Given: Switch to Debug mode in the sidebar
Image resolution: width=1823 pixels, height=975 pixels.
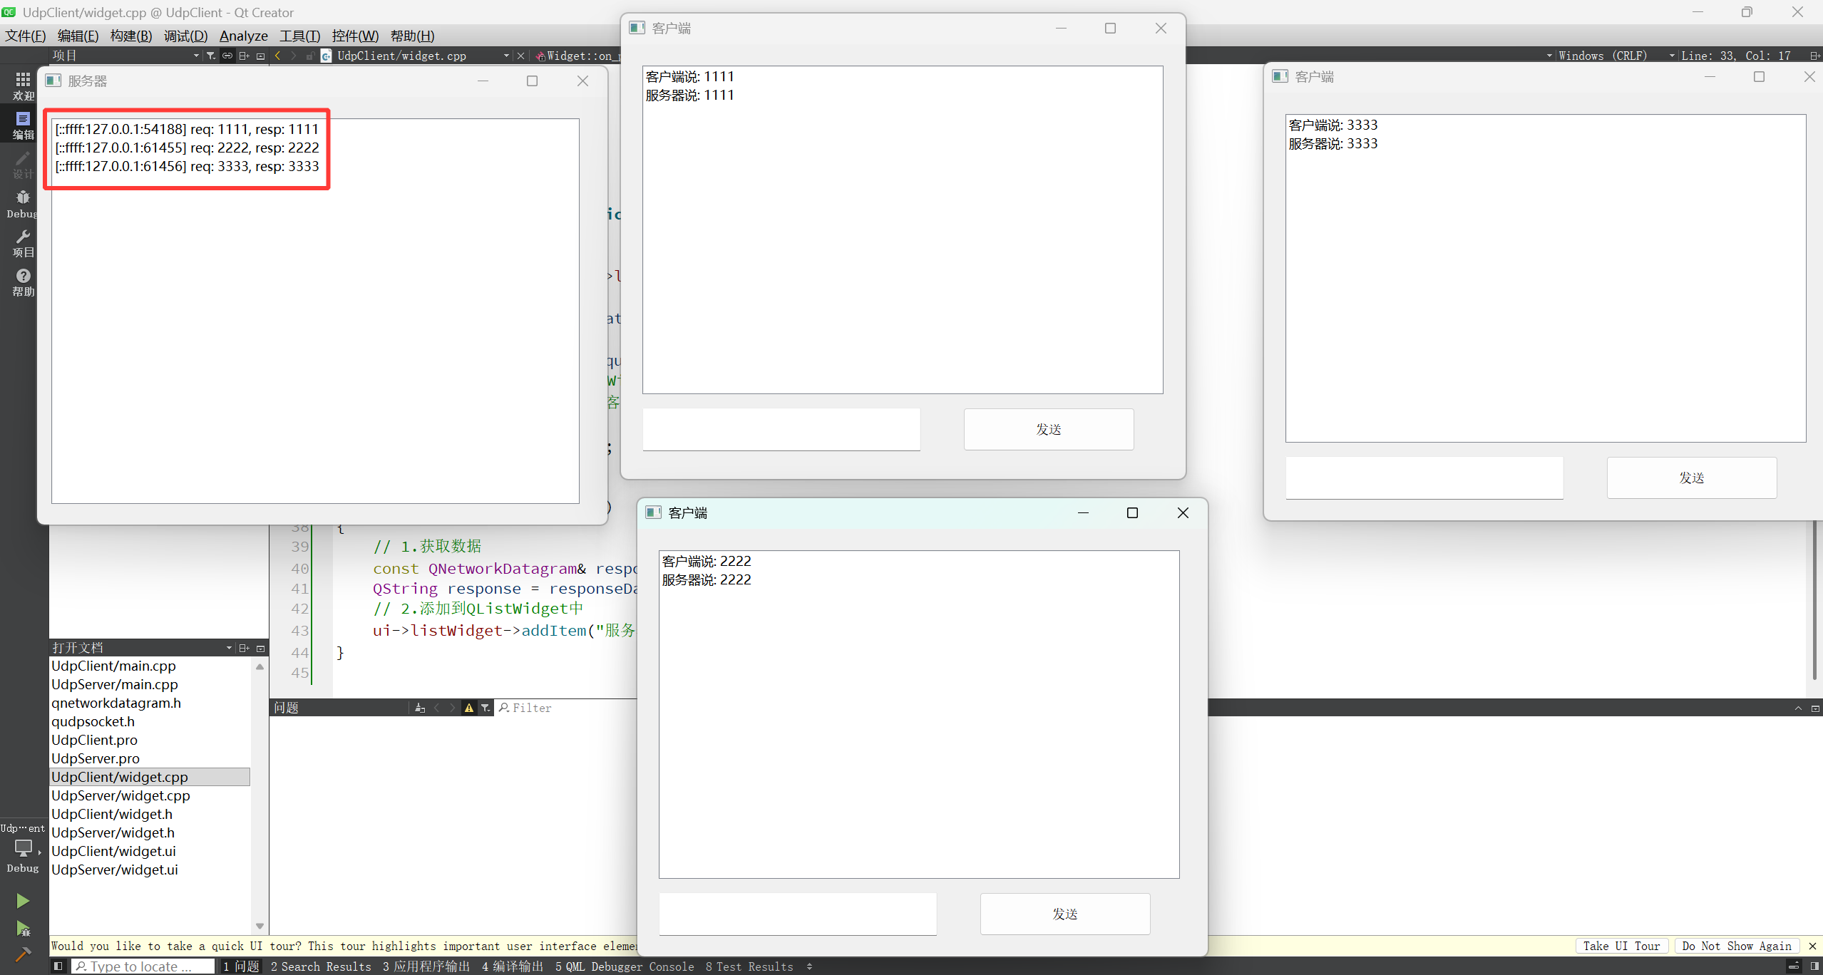Looking at the screenshot, I should pyautogui.click(x=23, y=203).
